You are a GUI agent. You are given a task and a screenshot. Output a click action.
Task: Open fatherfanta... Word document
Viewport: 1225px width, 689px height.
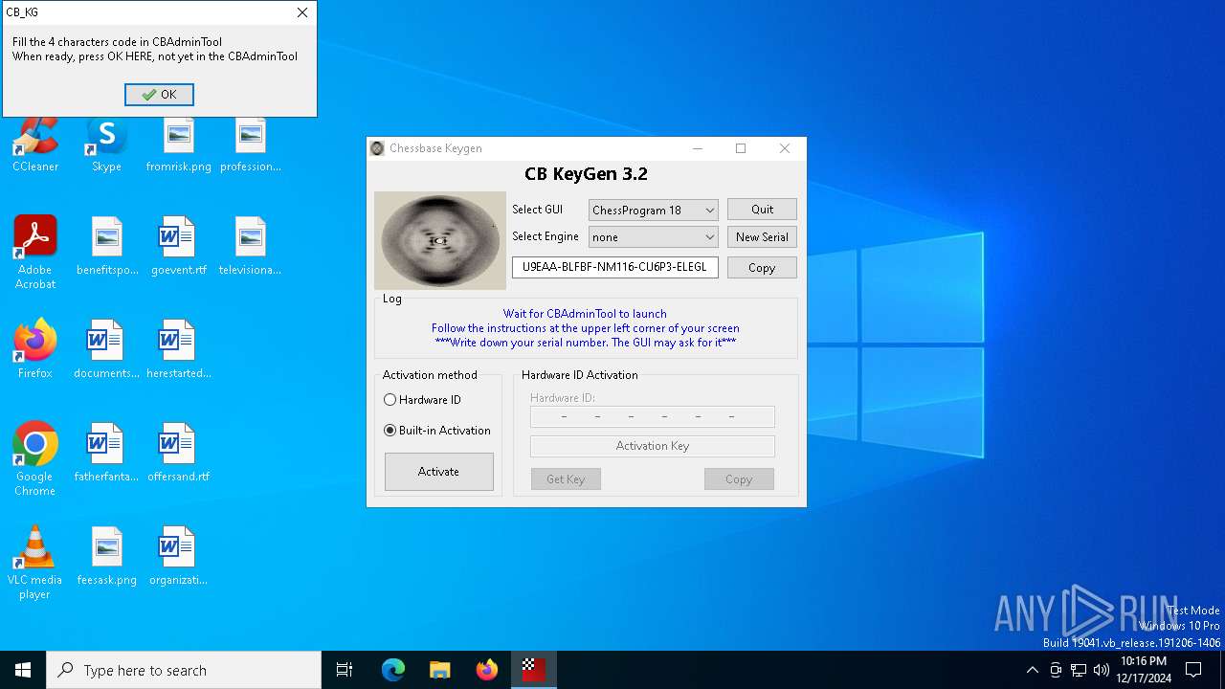pyautogui.click(x=107, y=453)
